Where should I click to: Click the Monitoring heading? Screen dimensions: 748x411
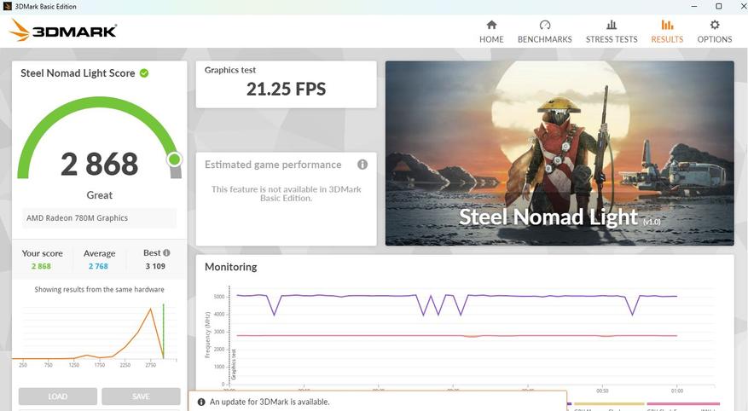(231, 267)
